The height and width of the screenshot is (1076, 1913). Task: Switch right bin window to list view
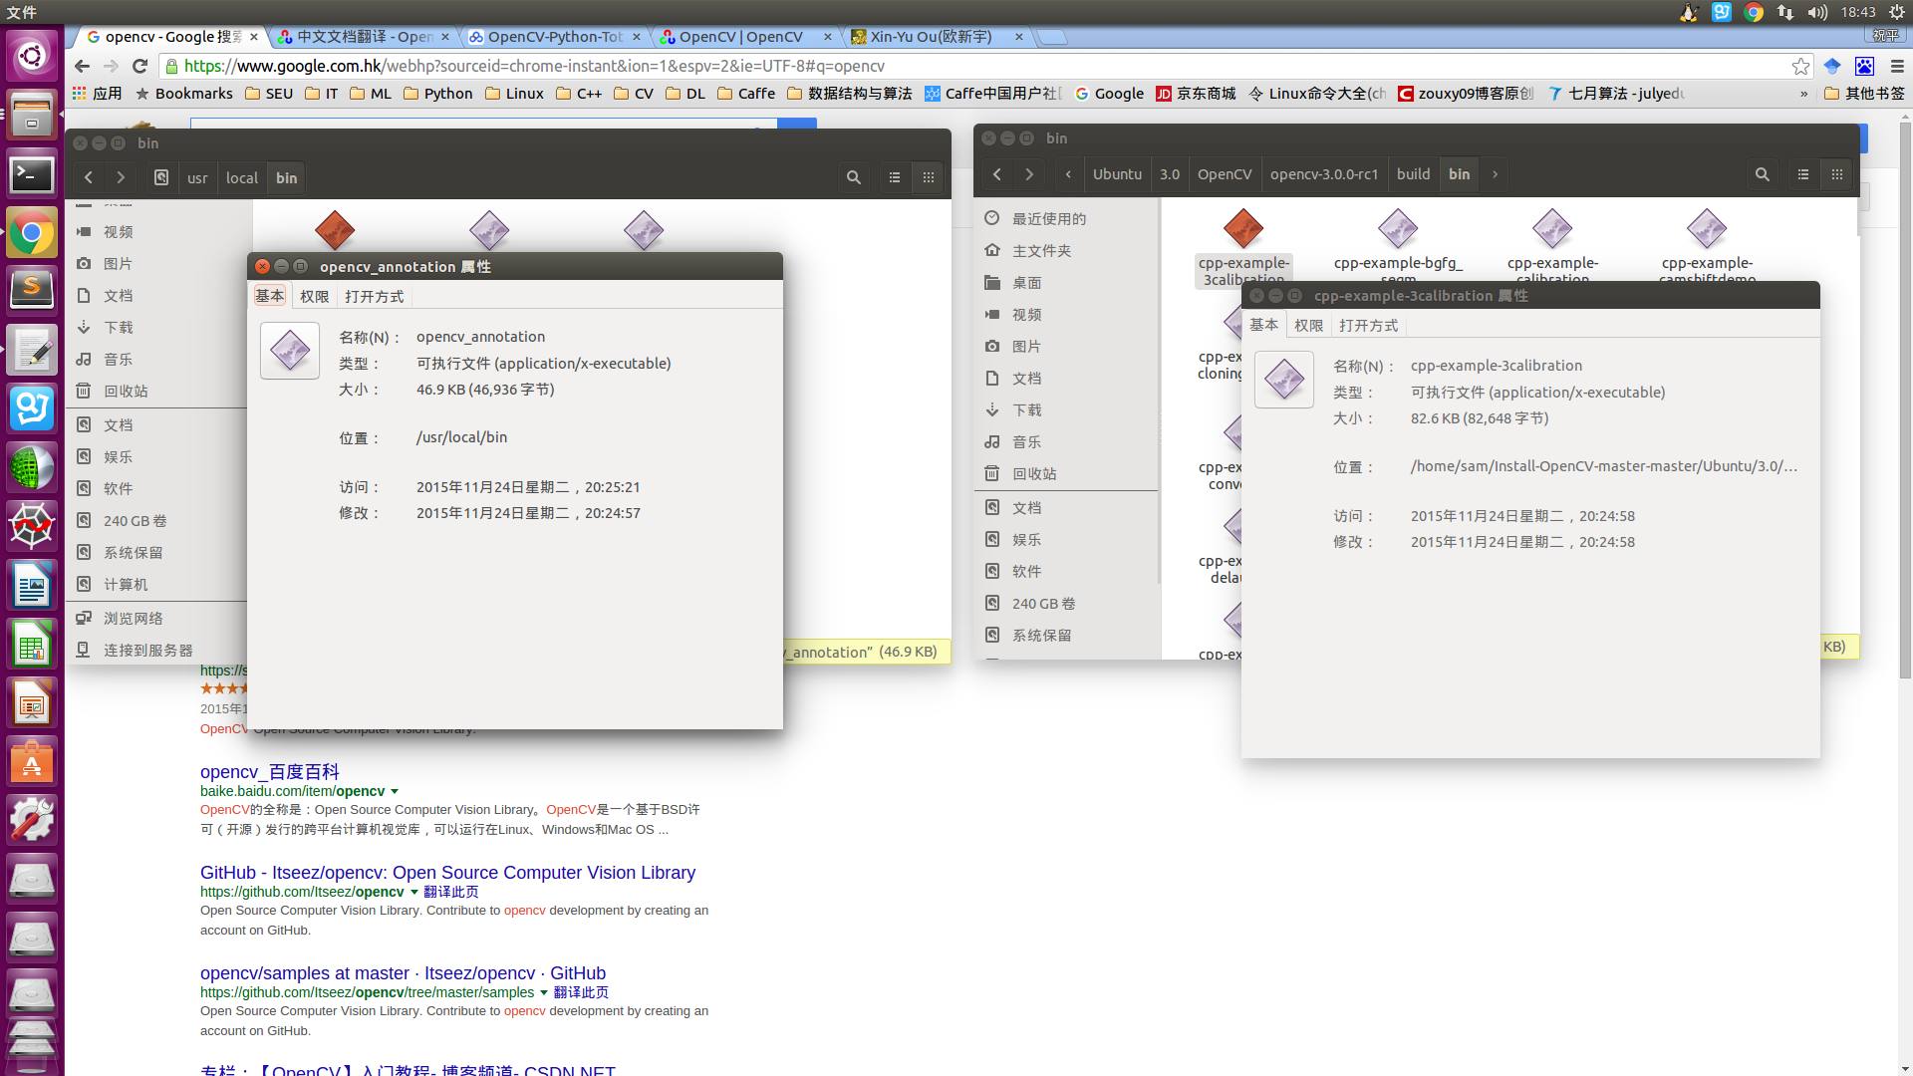coord(1803,174)
